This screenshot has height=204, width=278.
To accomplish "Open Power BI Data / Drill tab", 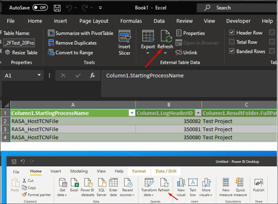I will (x=166, y=171).
